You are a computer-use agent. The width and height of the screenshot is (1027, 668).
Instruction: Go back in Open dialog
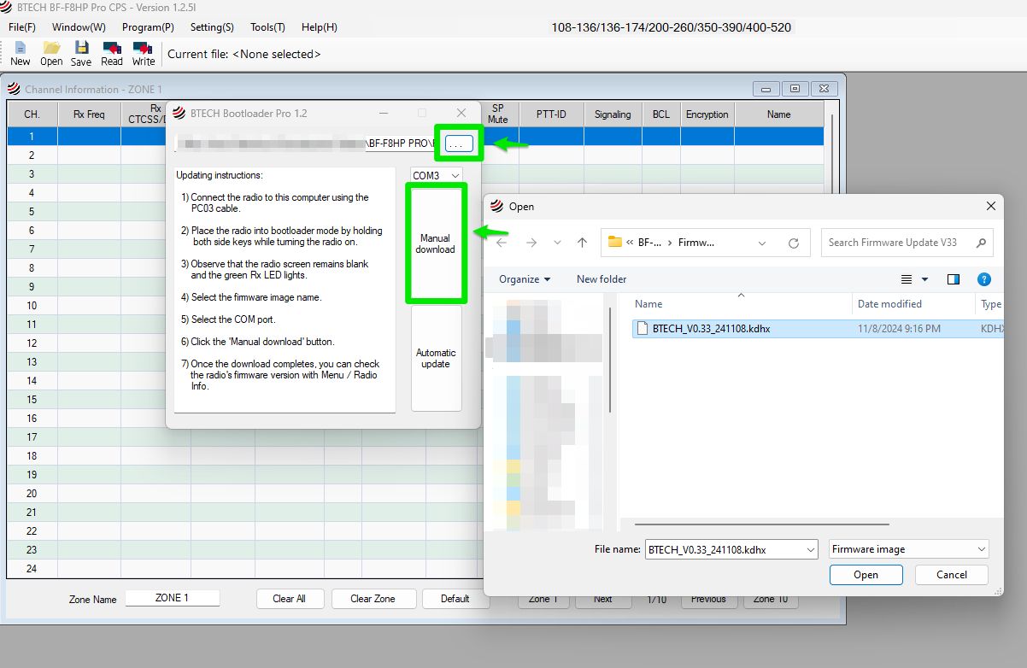click(502, 243)
